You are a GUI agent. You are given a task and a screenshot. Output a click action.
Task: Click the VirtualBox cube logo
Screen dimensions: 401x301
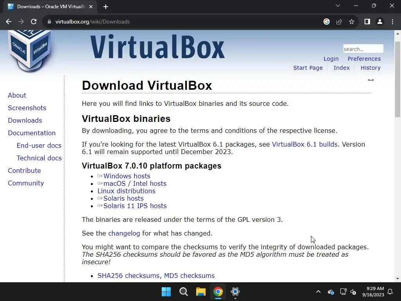(30, 51)
